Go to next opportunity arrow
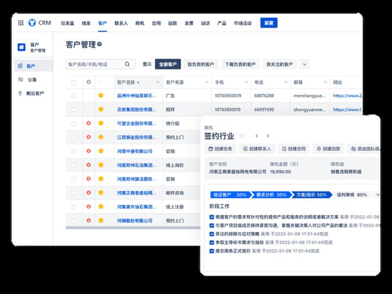Image resolution: width=392 pixels, height=294 pixels. pyautogui.click(x=268, y=136)
